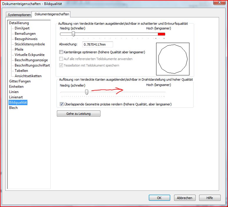Enable Kantenlänge optimieren checkbox
Viewport: 228px width, 207px height.
coord(61,52)
